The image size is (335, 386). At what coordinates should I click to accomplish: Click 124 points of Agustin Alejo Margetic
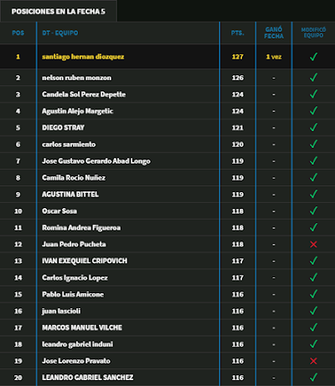pos(238,111)
